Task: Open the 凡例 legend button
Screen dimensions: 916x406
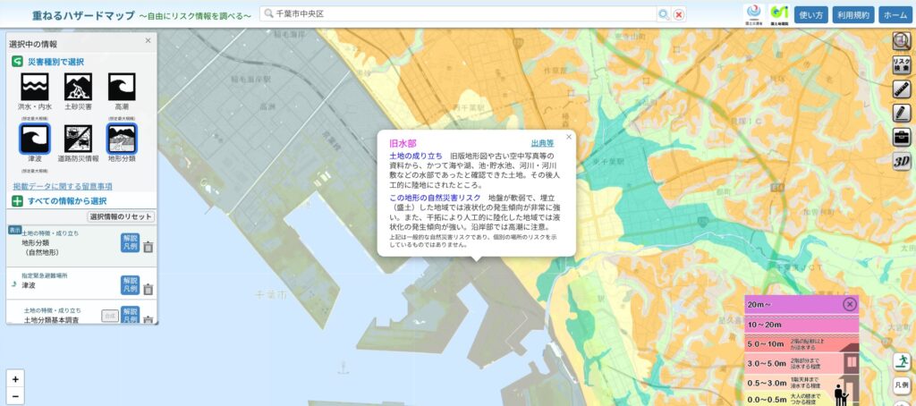Action: coord(902,385)
